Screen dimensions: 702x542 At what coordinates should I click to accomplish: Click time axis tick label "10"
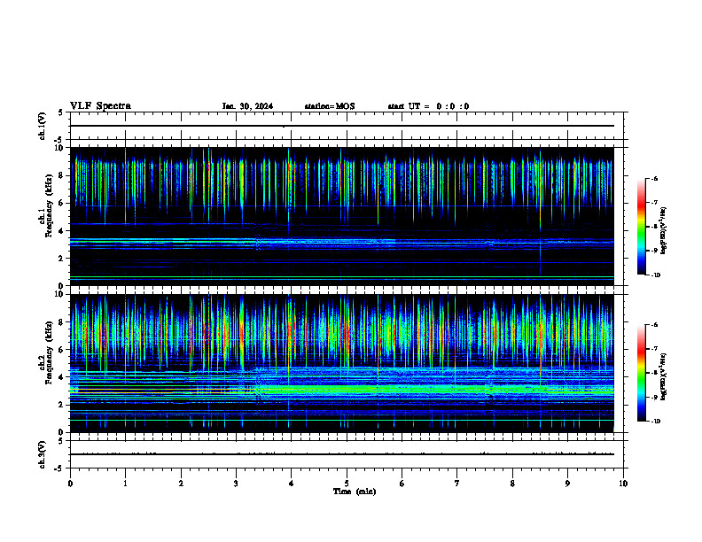[623, 484]
